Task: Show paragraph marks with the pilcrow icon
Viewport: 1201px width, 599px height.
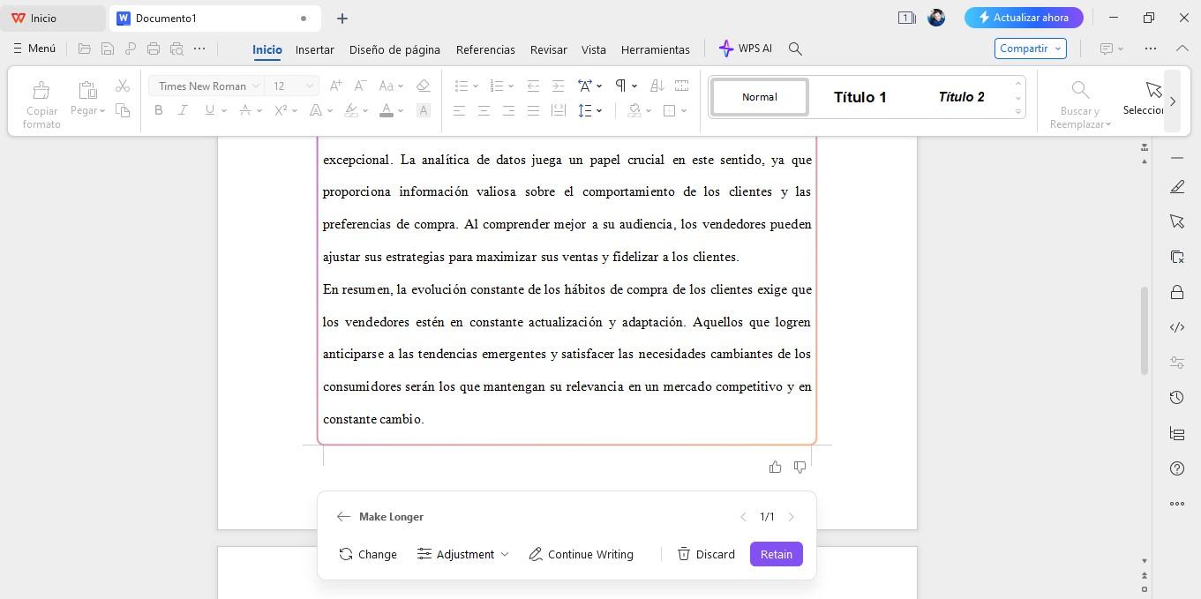Action: point(620,86)
